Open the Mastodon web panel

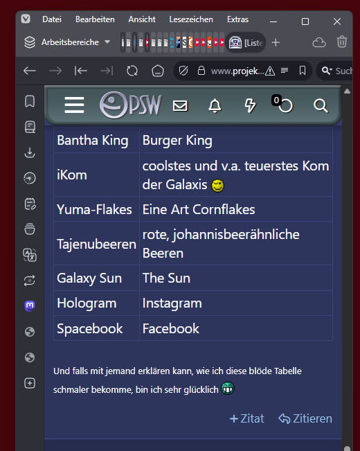[30, 306]
